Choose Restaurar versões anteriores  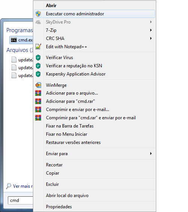[95, 142]
